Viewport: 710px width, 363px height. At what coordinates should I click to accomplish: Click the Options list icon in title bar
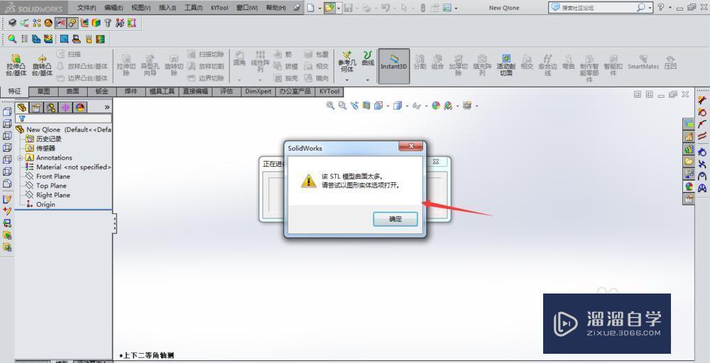447,8
